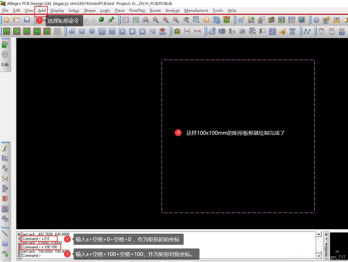Image resolution: width=348 pixels, height=262 pixels.
Task: Click the open folder icon
Action: [17, 20]
